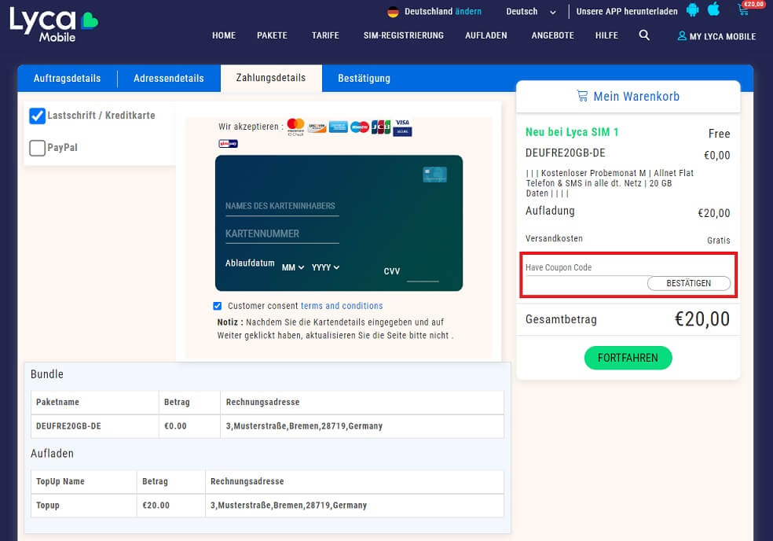
Task: Select Lastschrift / Kreditkarte checkbox
Action: (x=37, y=116)
